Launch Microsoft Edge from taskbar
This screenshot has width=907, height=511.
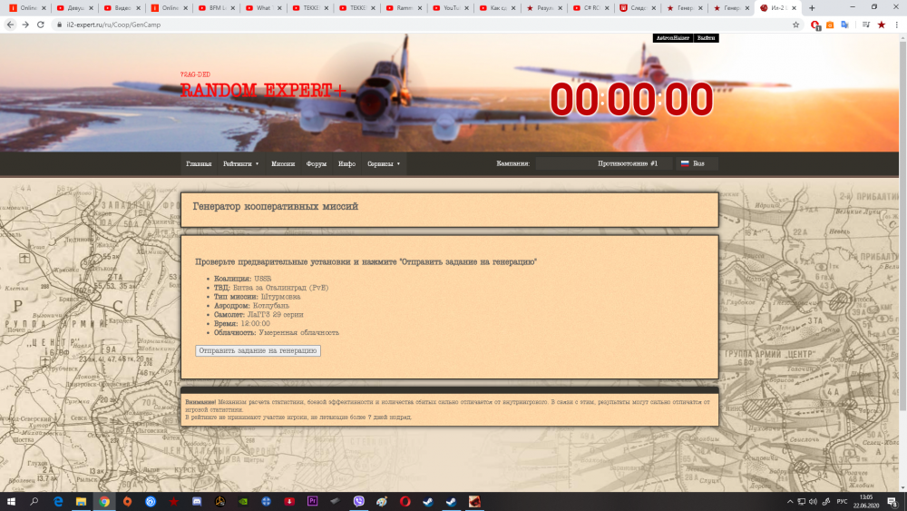(58, 502)
